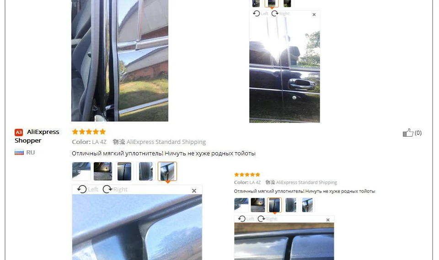Viewport: 439px width, 260px height.
Task: Rotate right in the top-right image viewer
Action: point(280,13)
